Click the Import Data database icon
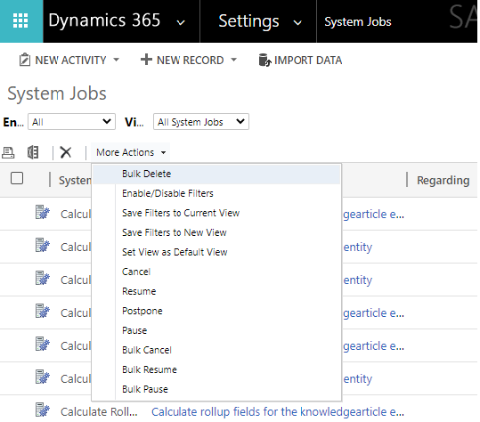 tap(264, 60)
